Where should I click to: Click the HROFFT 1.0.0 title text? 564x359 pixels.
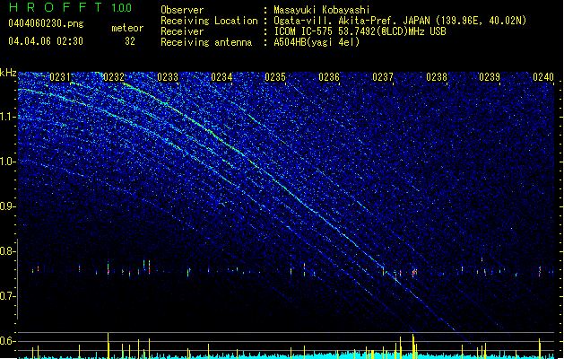71,7
